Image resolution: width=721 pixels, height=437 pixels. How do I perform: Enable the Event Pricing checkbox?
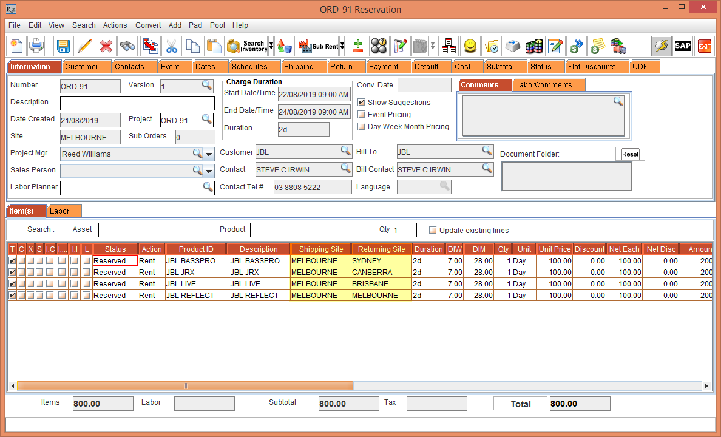tap(362, 115)
